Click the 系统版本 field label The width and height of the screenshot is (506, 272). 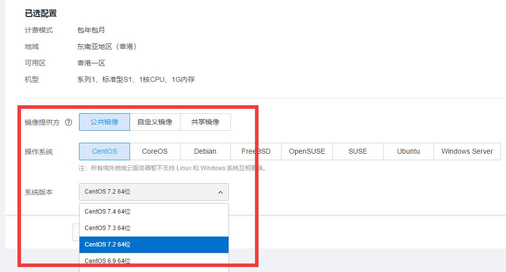tap(38, 192)
